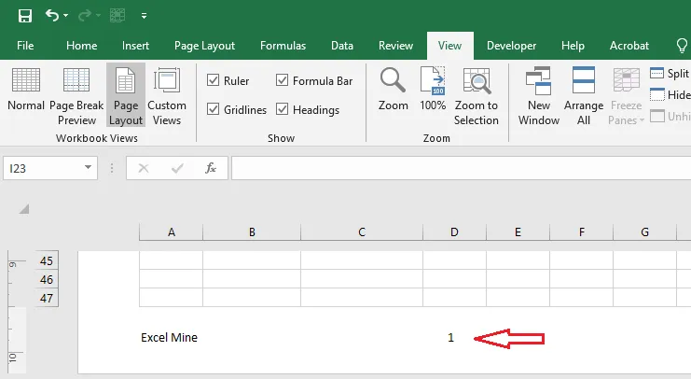691x379 pixels.
Task: Click the Hide window button
Action: [670, 94]
